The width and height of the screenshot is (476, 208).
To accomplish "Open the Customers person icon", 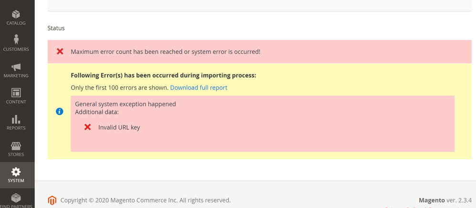I will (16, 40).
